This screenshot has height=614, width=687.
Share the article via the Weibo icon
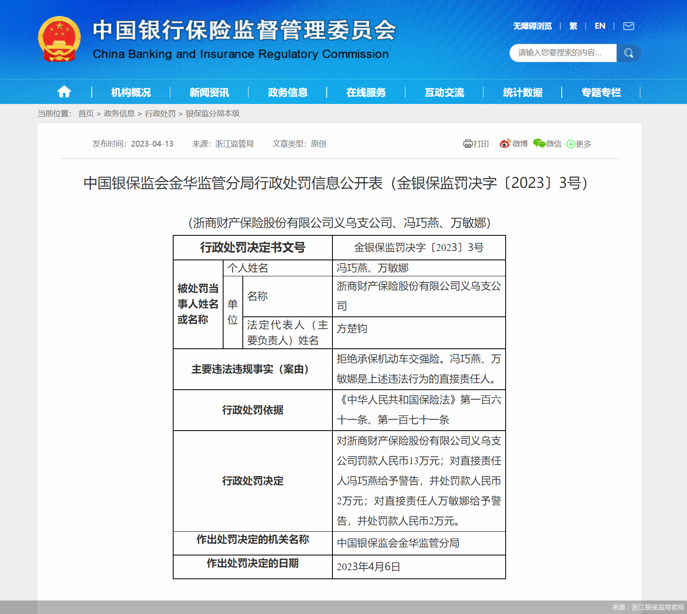[x=504, y=144]
